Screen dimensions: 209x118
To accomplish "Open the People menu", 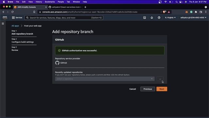I will point(61,2).
